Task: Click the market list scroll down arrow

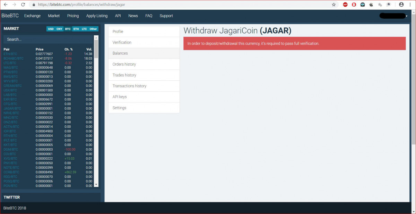Action: click(96, 185)
